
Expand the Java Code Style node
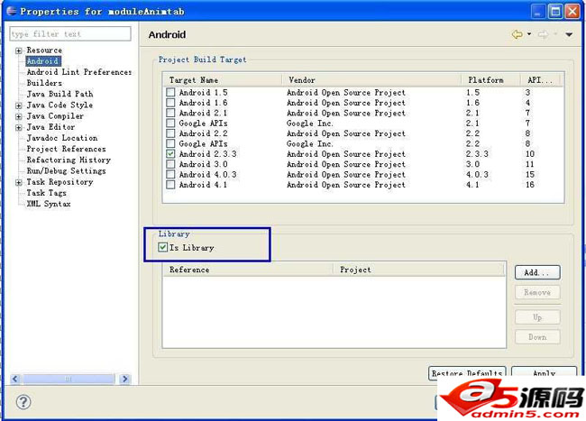[x=19, y=105]
